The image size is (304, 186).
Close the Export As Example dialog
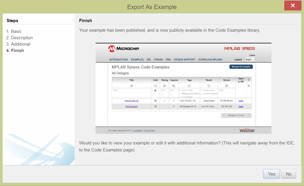(293, 6)
